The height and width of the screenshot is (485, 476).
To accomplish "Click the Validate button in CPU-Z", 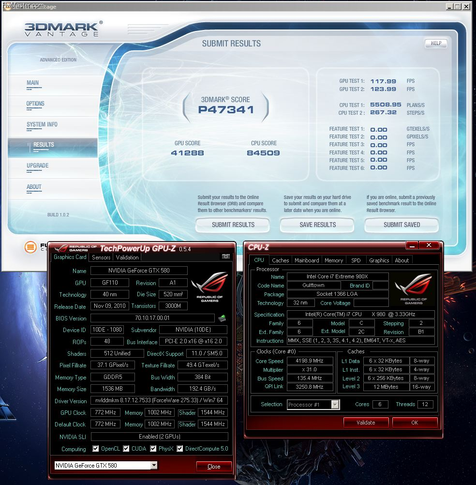I will pyautogui.click(x=366, y=423).
